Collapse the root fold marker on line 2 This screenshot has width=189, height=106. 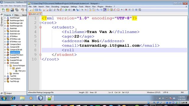40,23
